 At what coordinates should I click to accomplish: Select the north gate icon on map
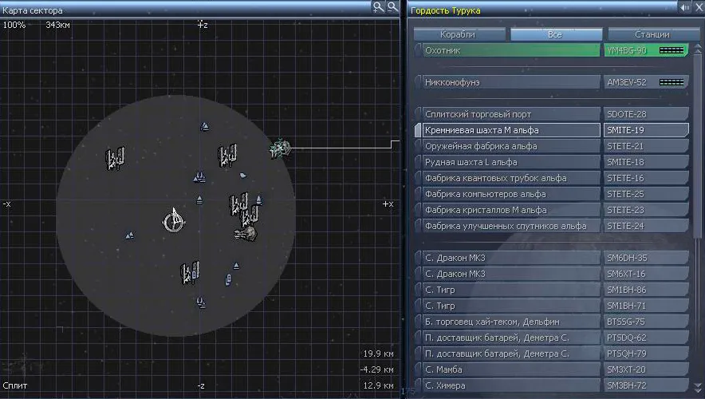[x=204, y=126]
